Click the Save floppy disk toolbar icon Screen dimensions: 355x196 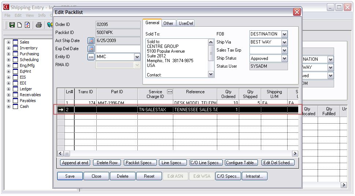point(12,25)
